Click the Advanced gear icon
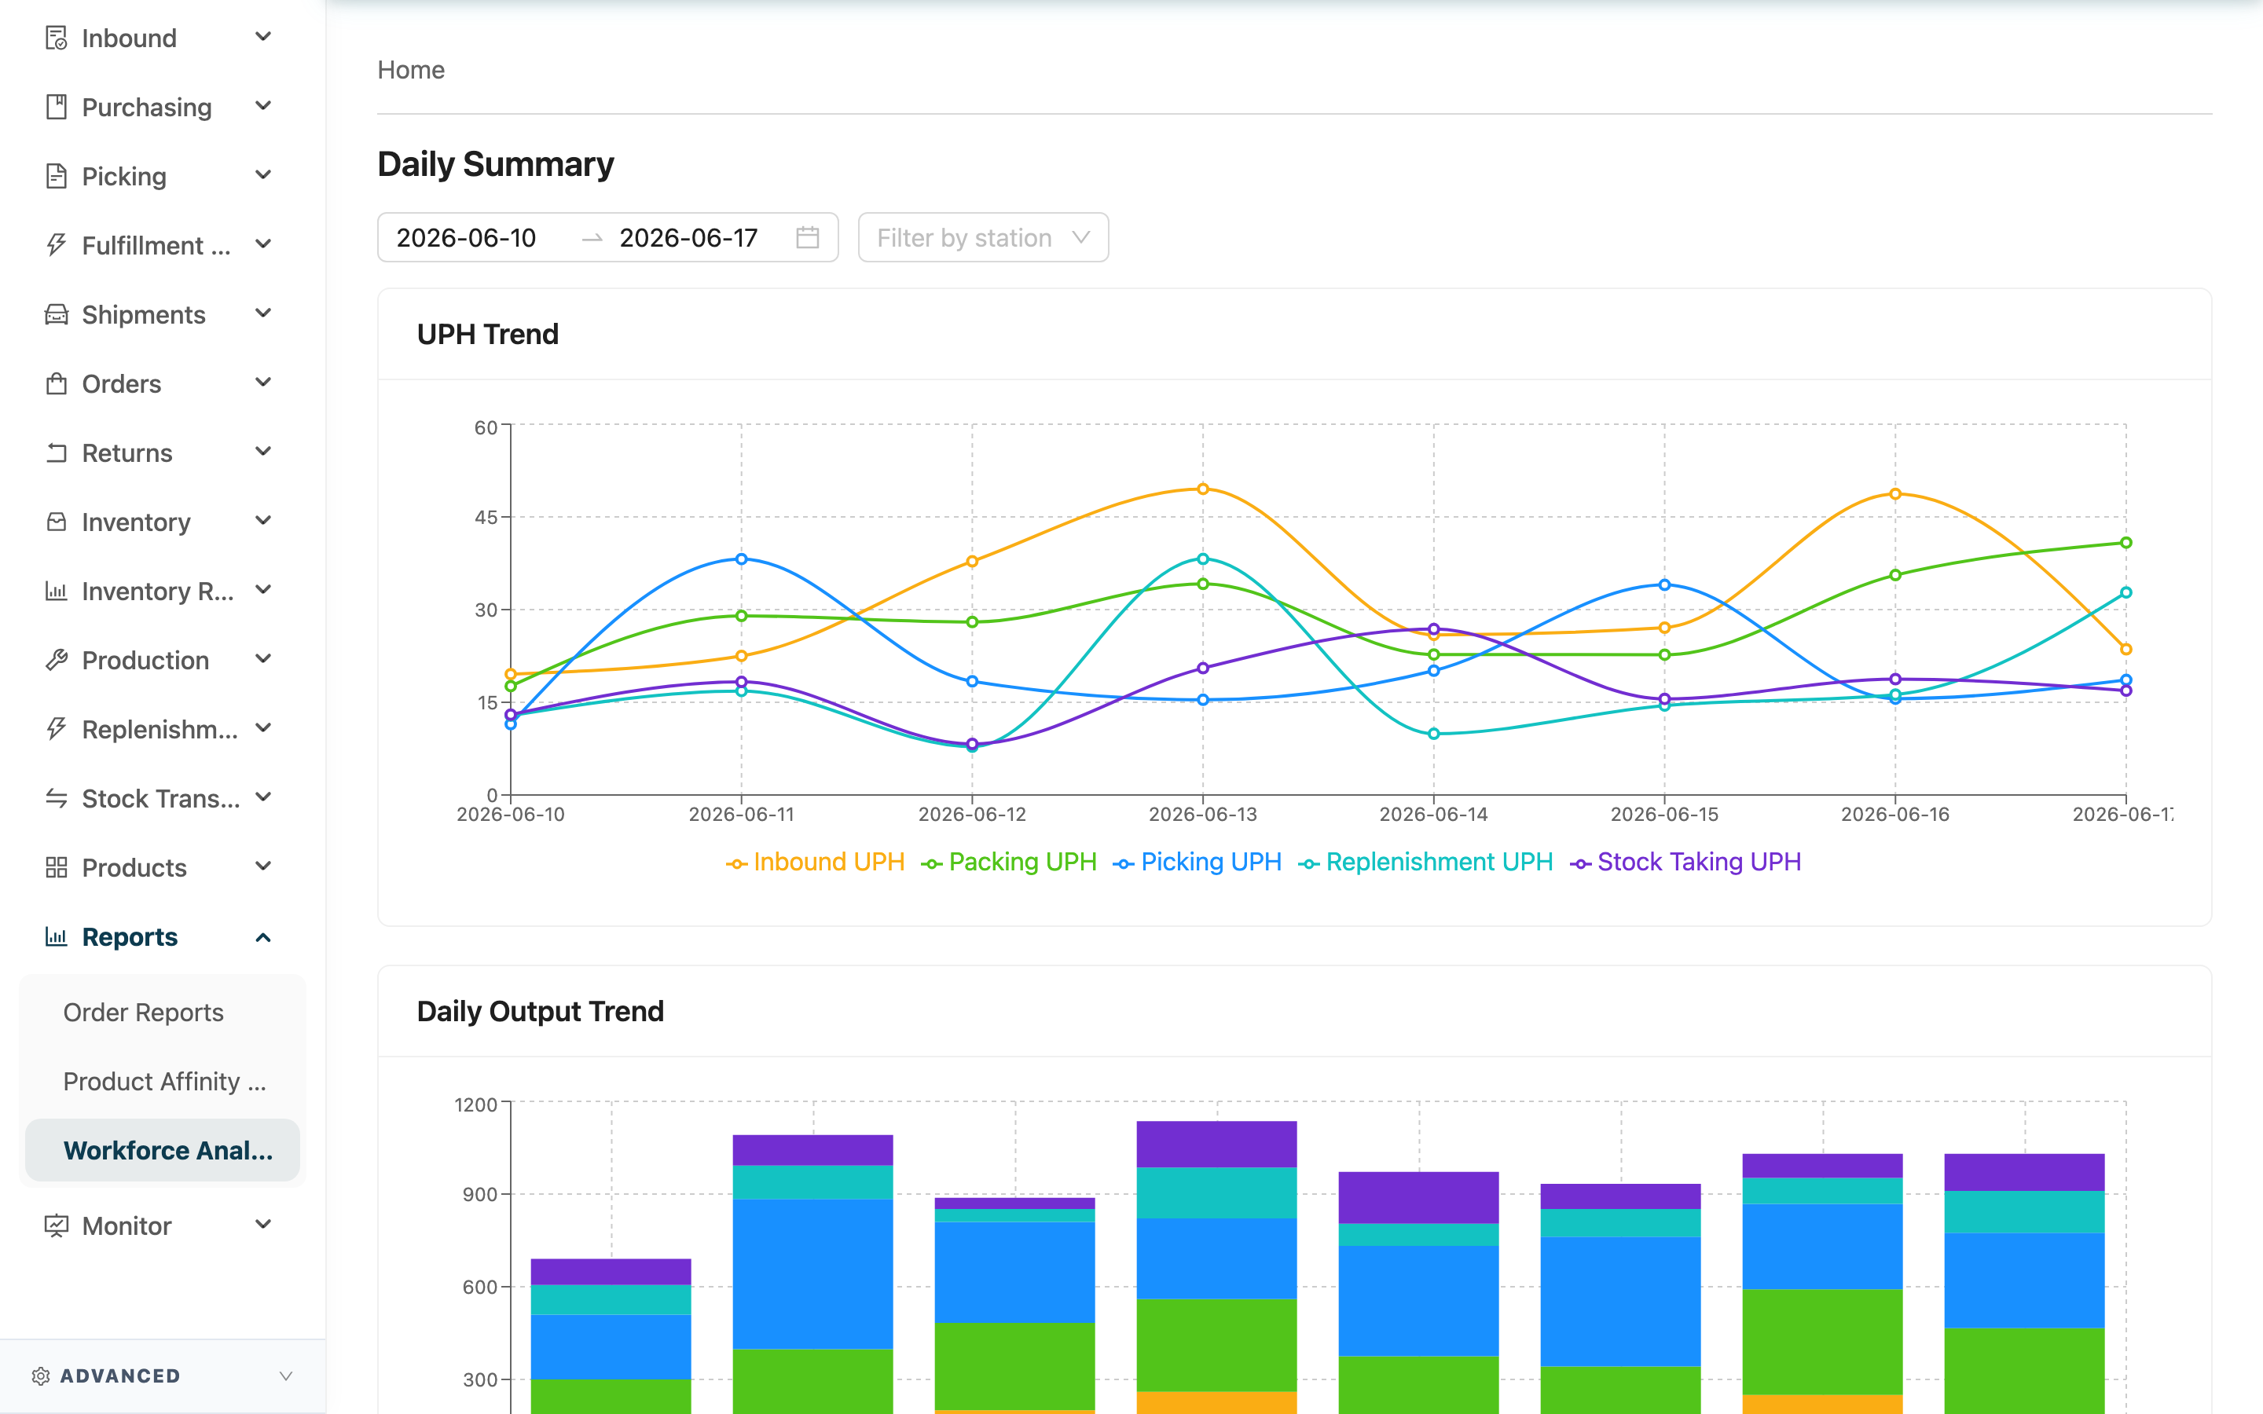This screenshot has height=1414, width=2263. tap(40, 1376)
